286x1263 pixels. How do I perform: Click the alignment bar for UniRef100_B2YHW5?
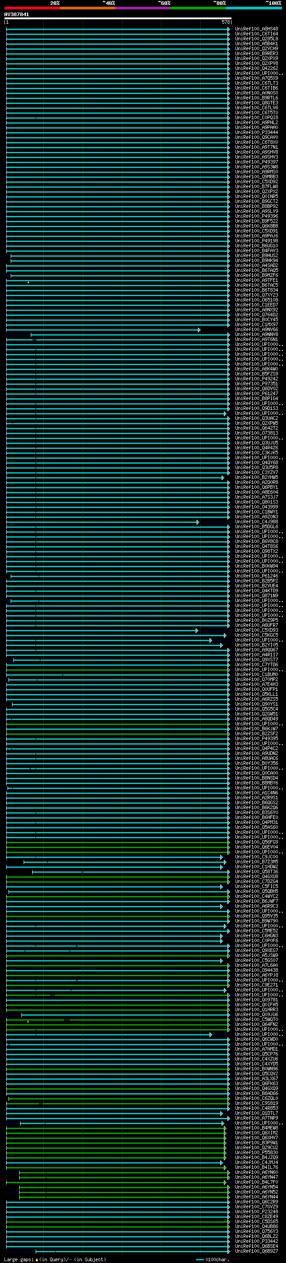tap(115, 478)
